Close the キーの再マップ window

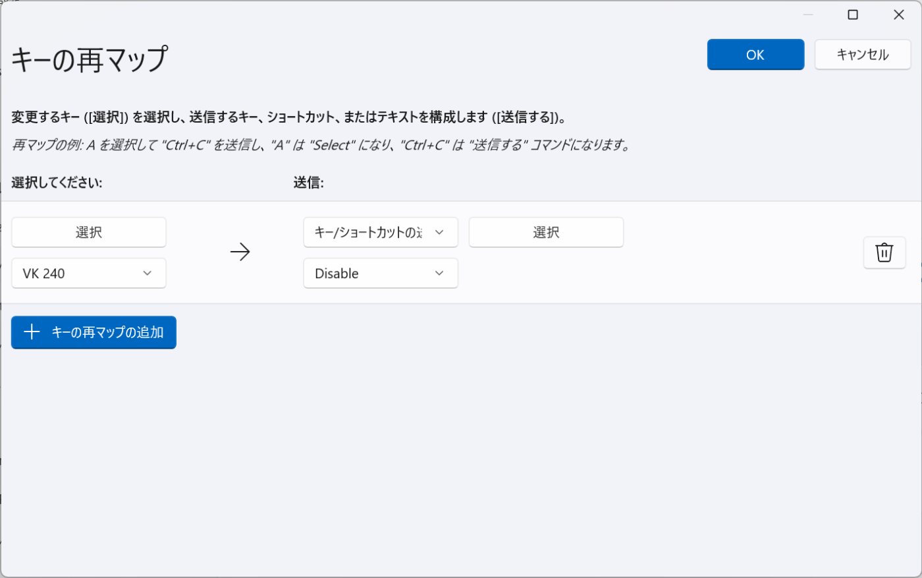[898, 14]
